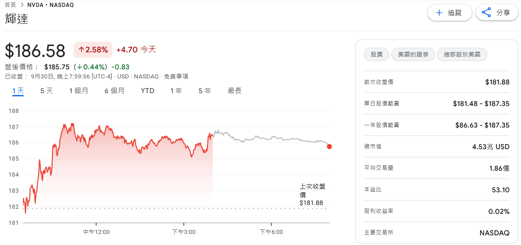
Task: Click the 股票 category chip
Action: pyautogui.click(x=377, y=55)
